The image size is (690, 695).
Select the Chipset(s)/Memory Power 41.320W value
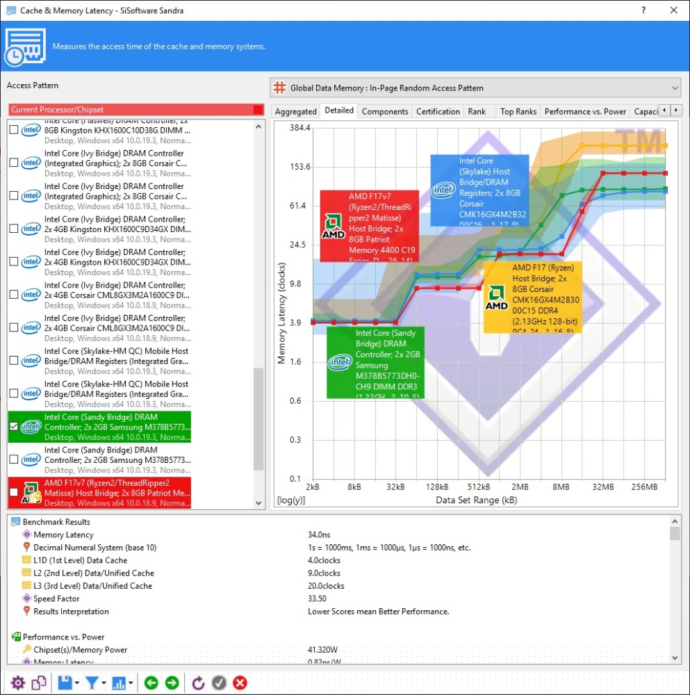(x=322, y=649)
